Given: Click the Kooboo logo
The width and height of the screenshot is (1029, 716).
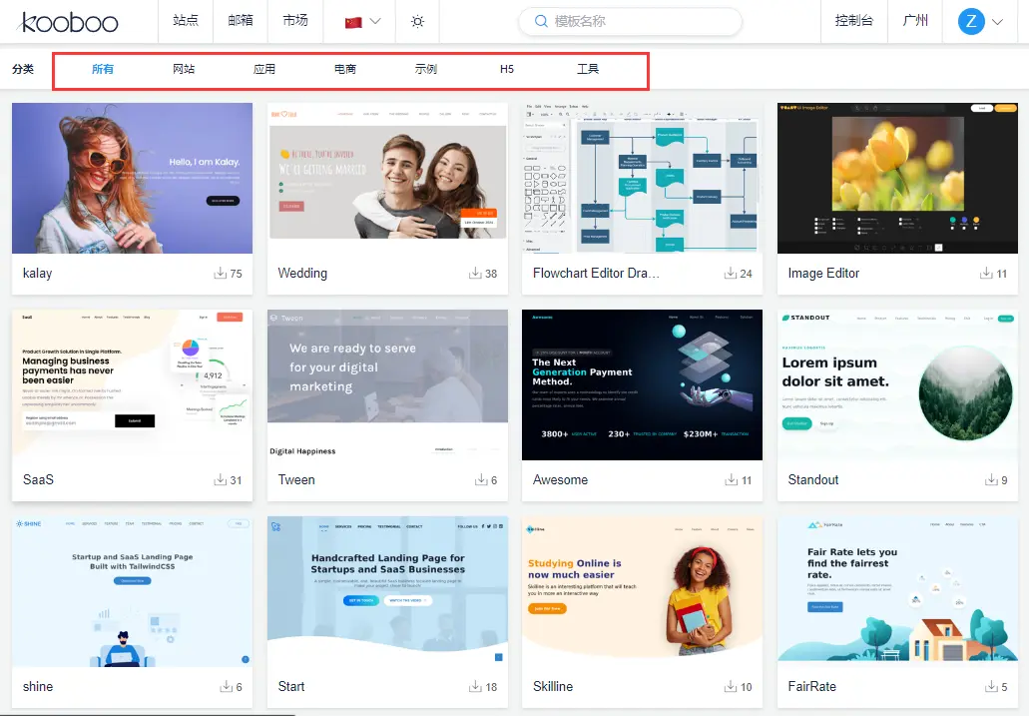Looking at the screenshot, I should coord(69,21).
